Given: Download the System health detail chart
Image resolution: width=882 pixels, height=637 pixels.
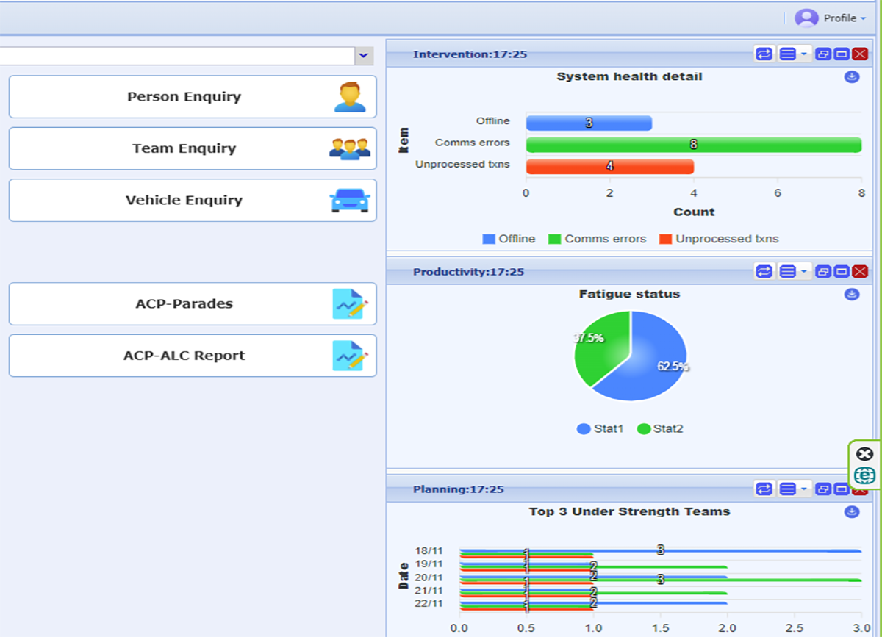Looking at the screenshot, I should (852, 76).
